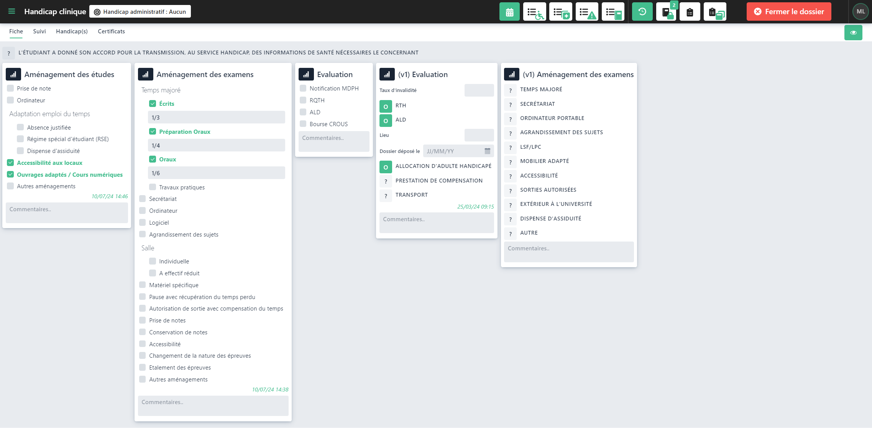This screenshot has height=434, width=872.
Task: Check the Prise de note checkbox
Action: [11, 88]
